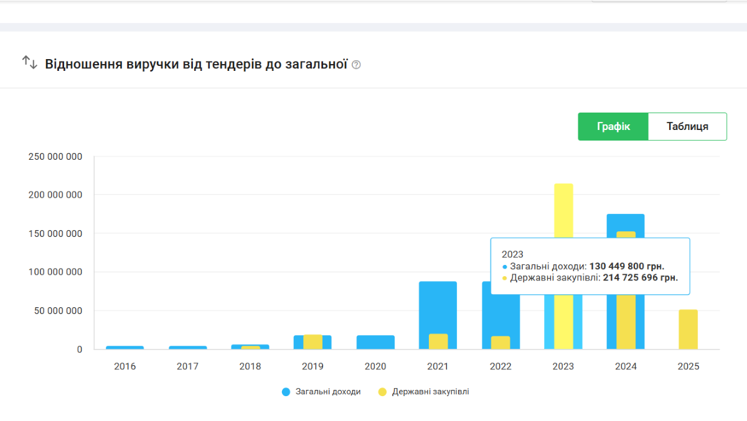This screenshot has height=421, width=747.
Task: Click the 2023 label on the x-axis
Action: pyautogui.click(x=563, y=366)
